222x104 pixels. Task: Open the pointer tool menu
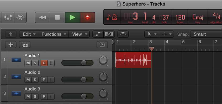pos(152,34)
